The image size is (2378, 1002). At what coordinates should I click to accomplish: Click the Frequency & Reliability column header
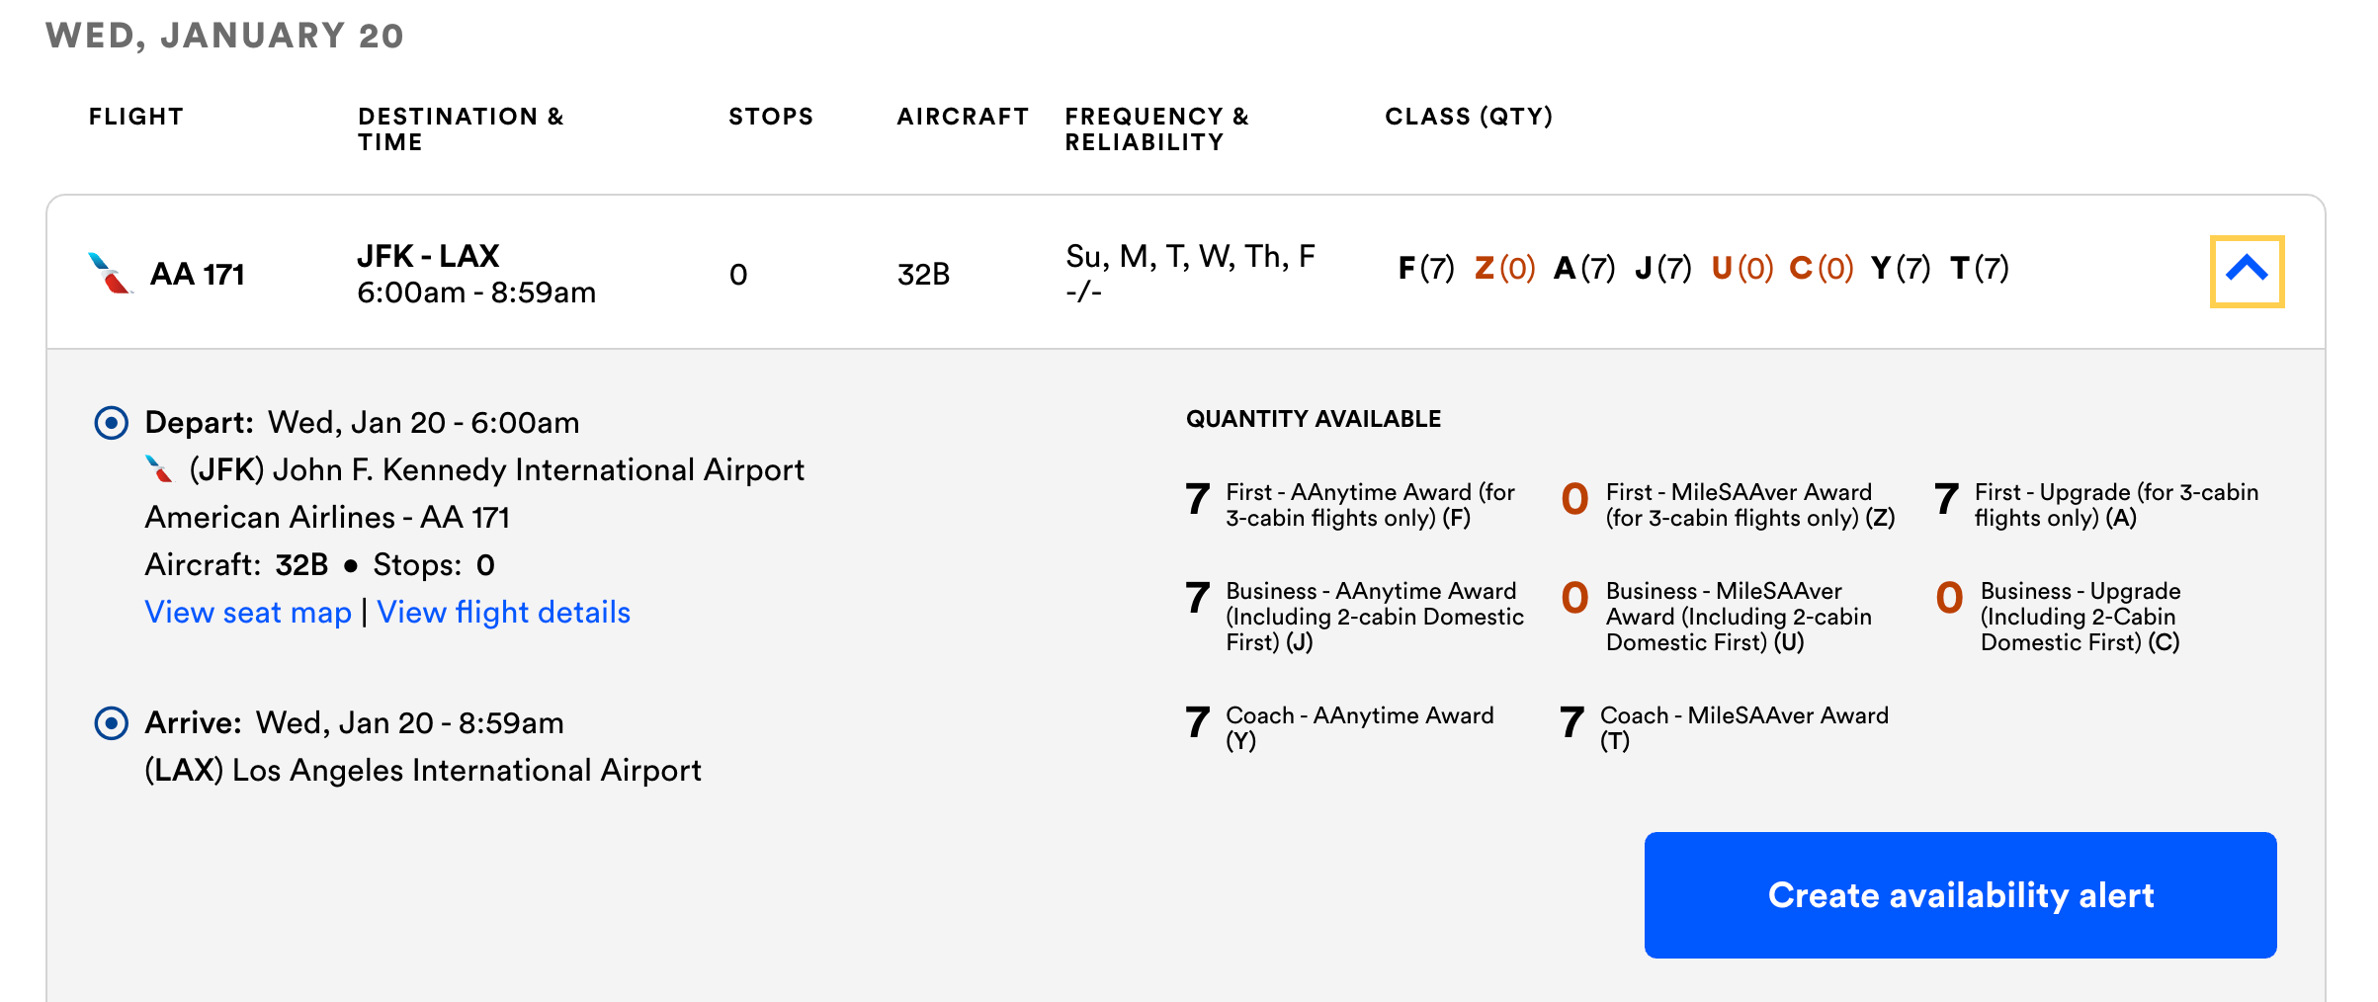[x=1156, y=129]
